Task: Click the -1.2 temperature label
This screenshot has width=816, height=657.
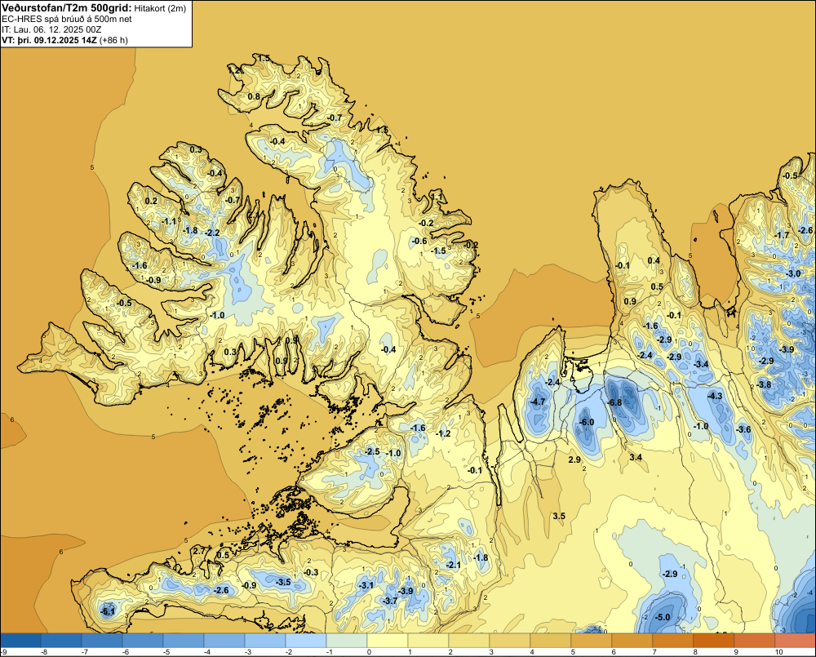Action: (x=443, y=433)
